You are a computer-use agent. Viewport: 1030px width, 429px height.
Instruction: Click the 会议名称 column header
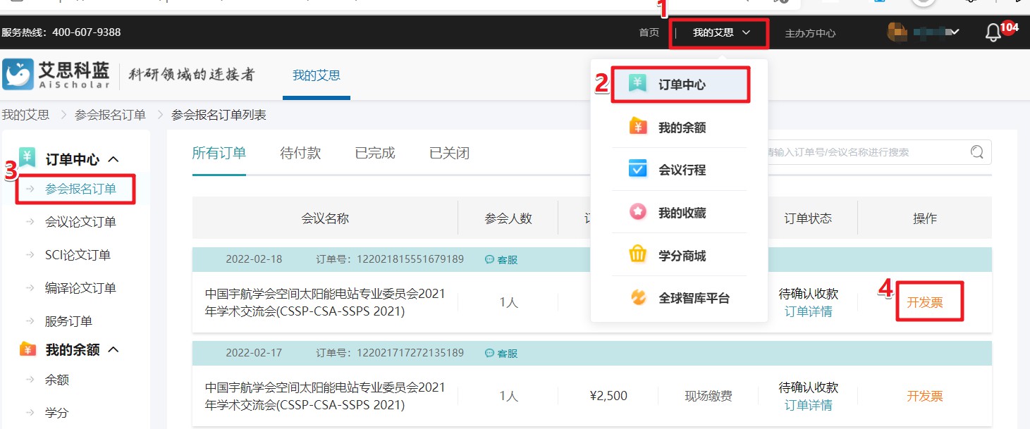(x=325, y=218)
